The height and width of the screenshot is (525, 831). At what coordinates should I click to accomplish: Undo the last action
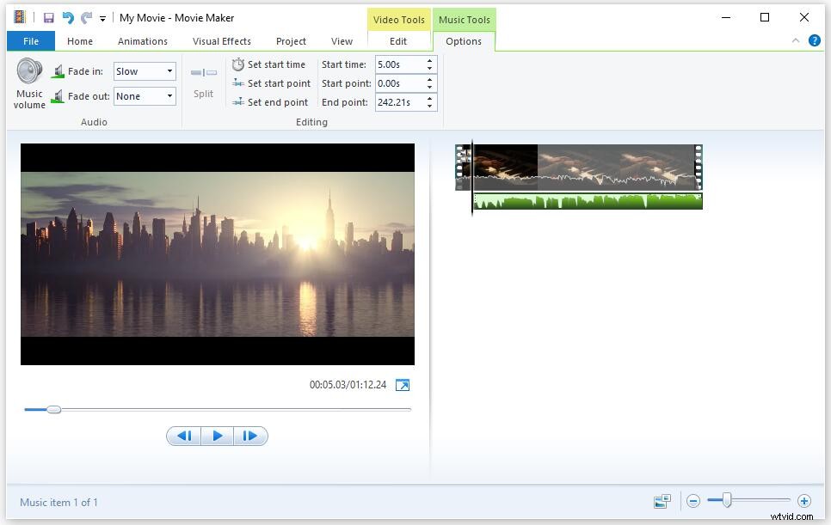point(68,17)
